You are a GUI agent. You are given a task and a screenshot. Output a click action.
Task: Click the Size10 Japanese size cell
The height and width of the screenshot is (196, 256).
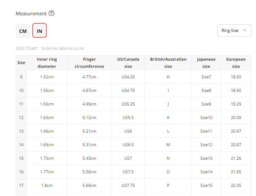(206, 118)
